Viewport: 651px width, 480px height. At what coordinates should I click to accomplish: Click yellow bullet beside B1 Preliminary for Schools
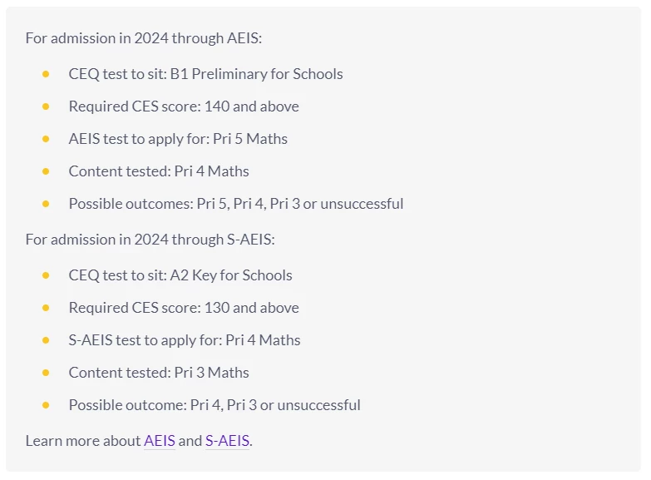click(x=46, y=74)
